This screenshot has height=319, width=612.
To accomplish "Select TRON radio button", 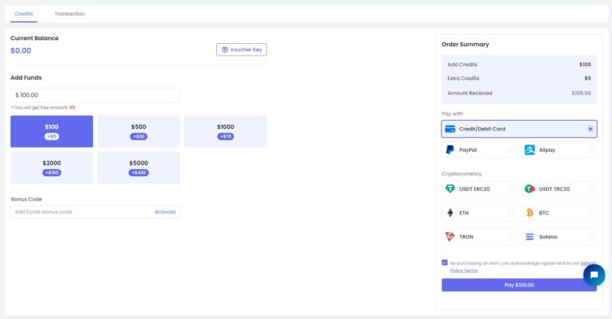I will (x=511, y=237).
